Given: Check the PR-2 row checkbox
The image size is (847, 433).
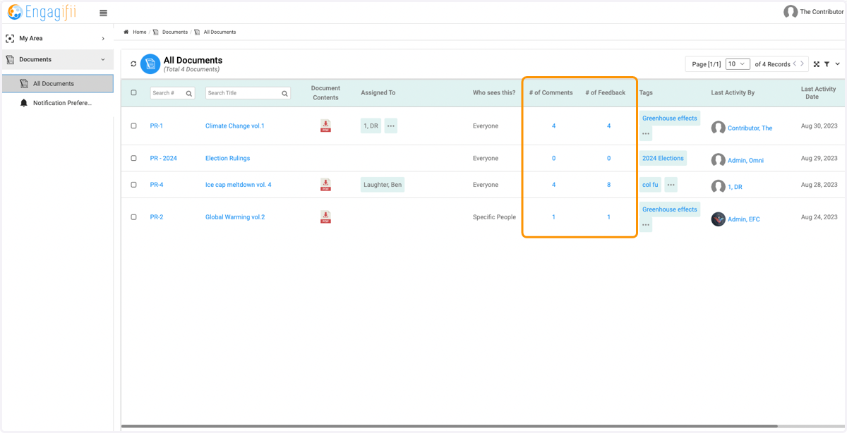Looking at the screenshot, I should point(133,217).
